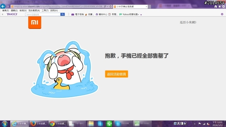Viewport: 226px width, 127px height.
Task: Switch to the Firefox taskbar window
Action: (38, 123)
